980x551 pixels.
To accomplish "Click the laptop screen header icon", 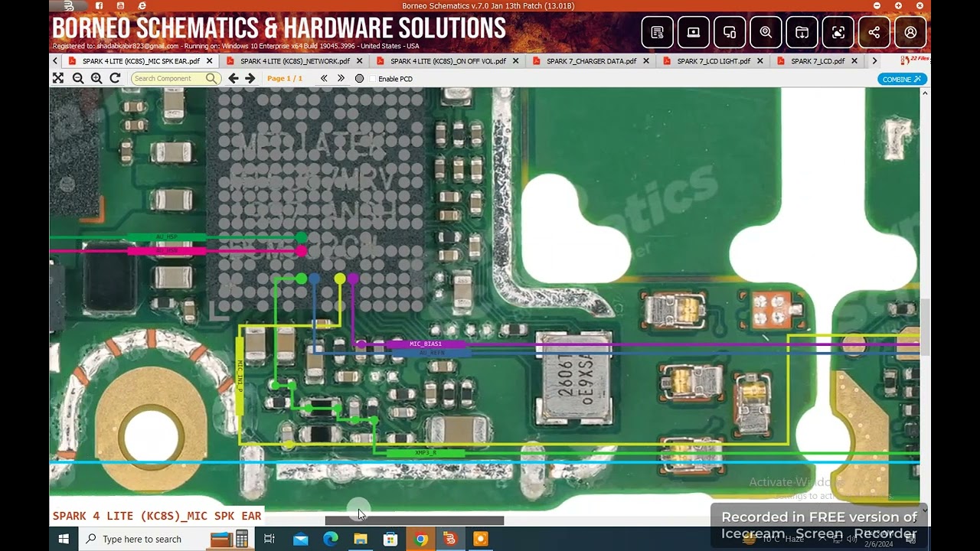I will point(694,33).
